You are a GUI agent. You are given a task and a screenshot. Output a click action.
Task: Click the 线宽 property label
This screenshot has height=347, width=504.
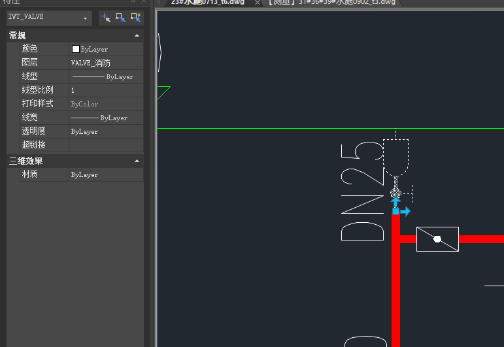(29, 118)
